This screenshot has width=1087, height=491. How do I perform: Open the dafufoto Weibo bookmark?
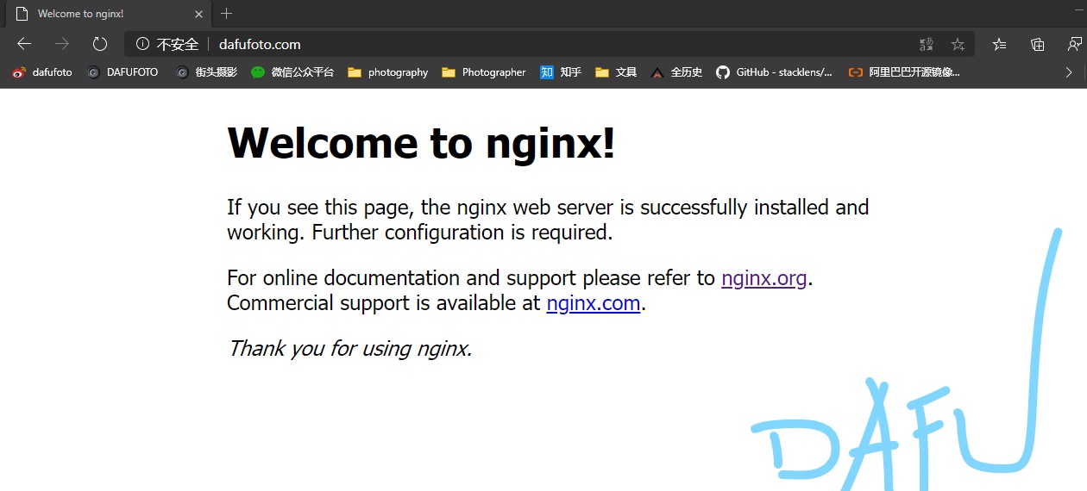42,72
